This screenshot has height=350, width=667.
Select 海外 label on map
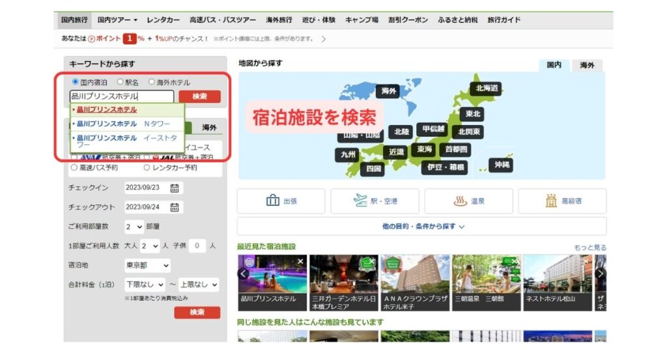click(x=388, y=91)
